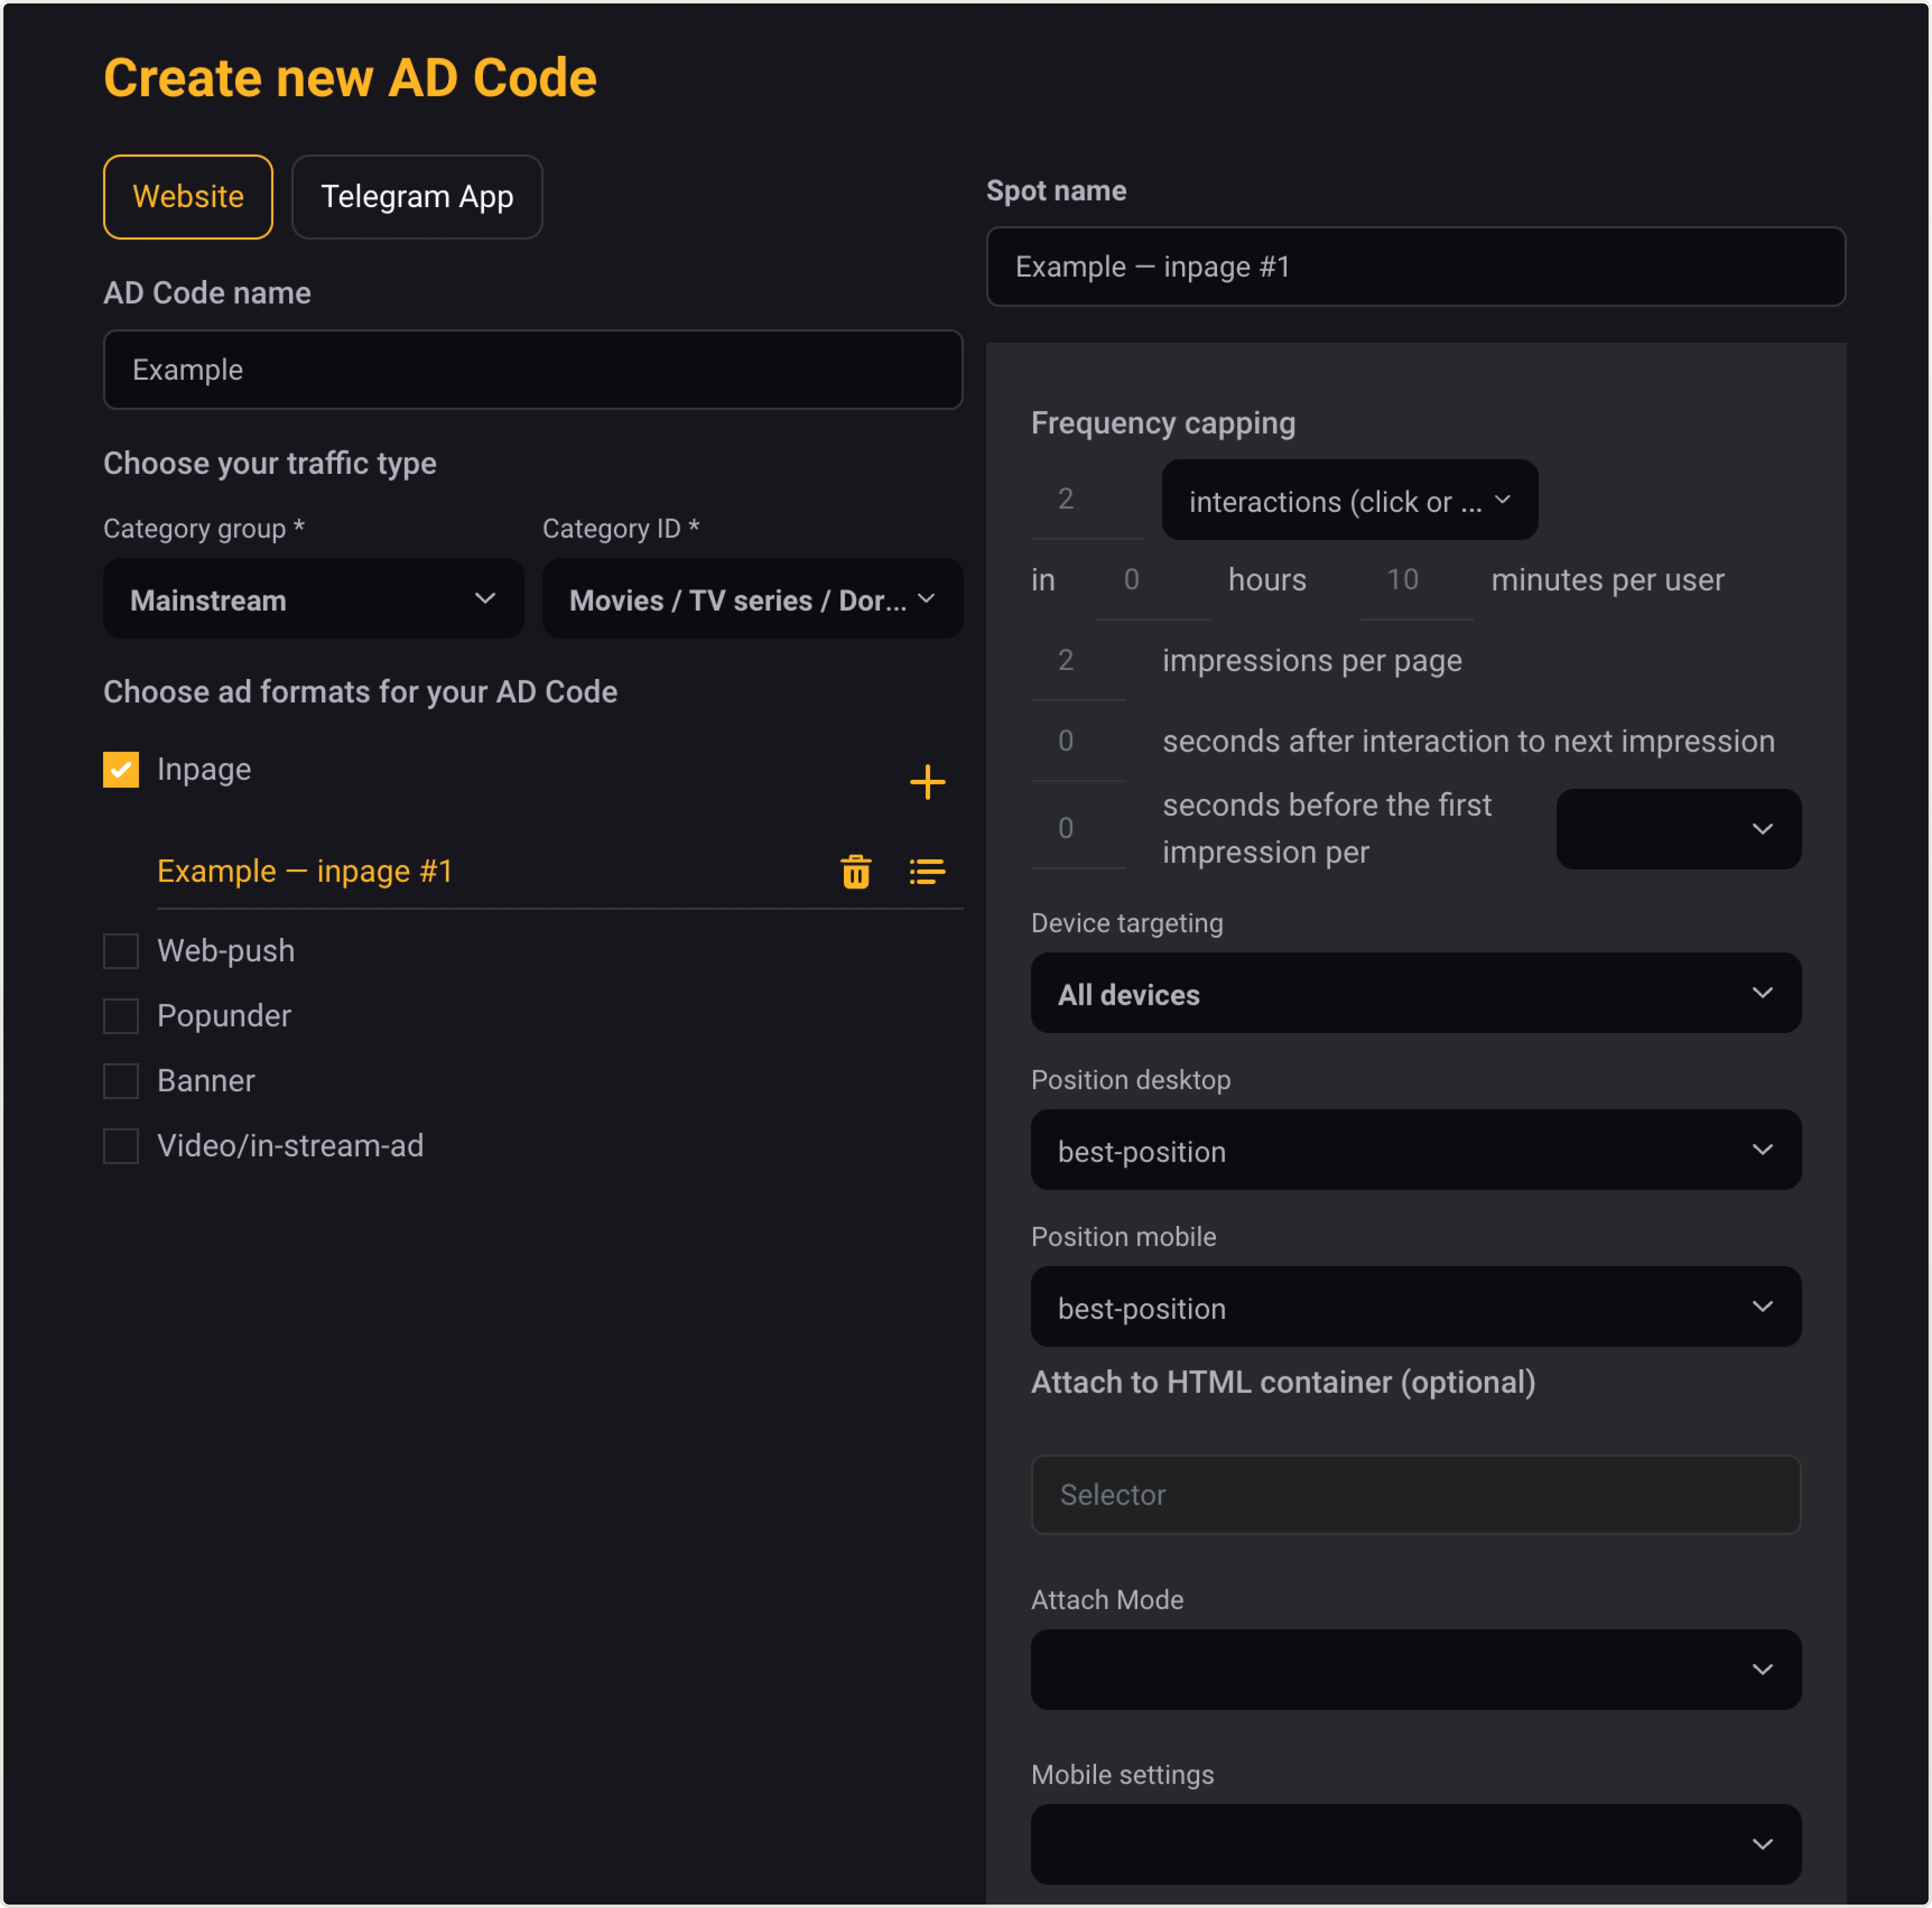This screenshot has width=1932, height=1908.
Task: Delete the Example — inpage #1 zone
Action: pos(856,871)
